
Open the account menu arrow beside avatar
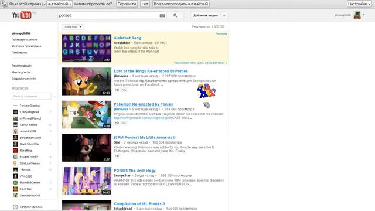[x=363, y=15]
